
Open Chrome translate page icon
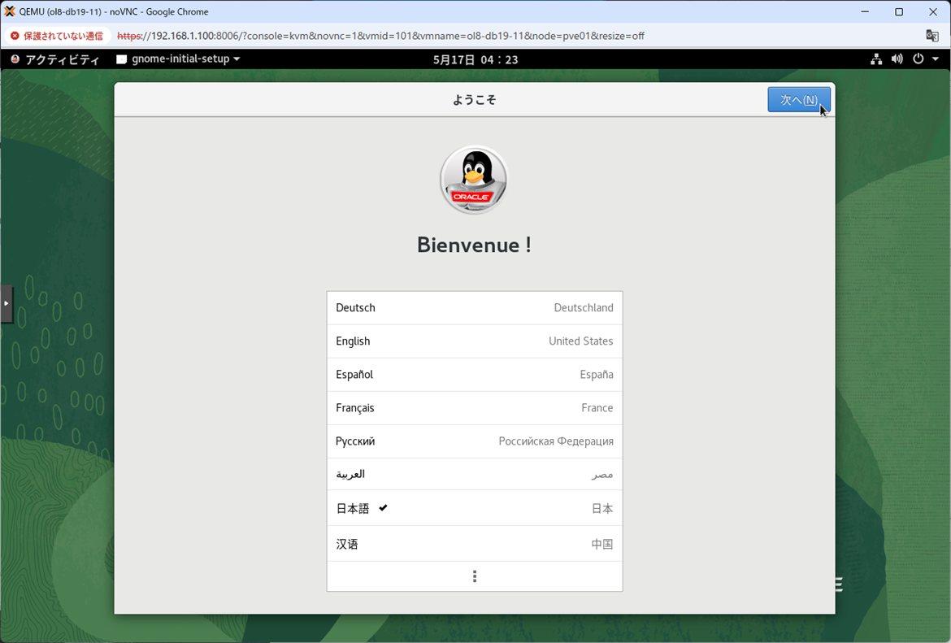932,35
